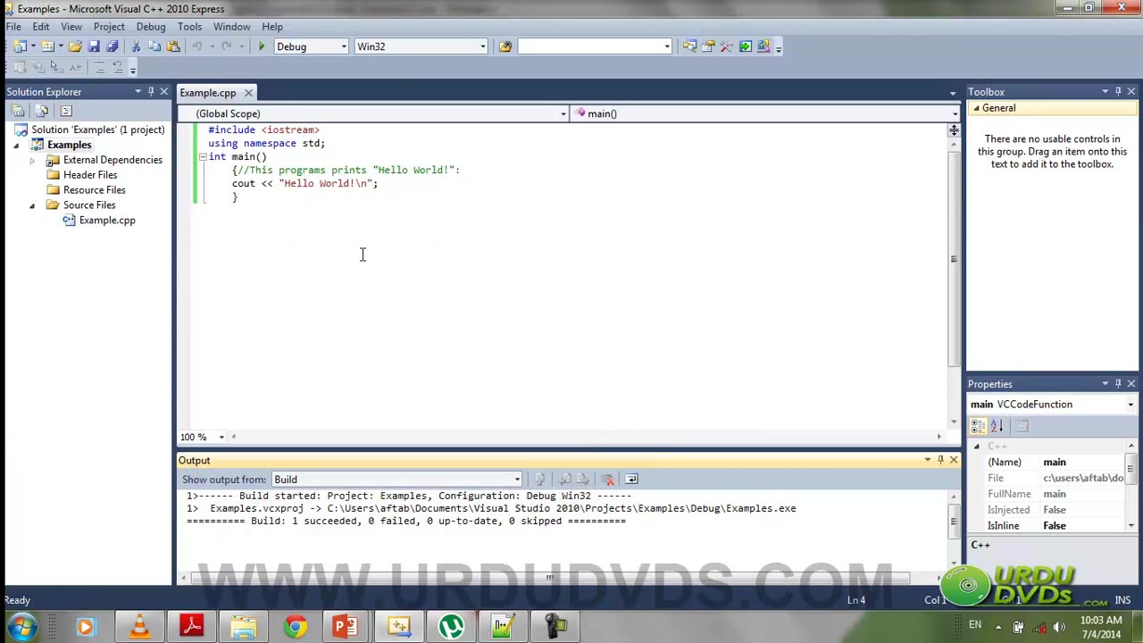
Task: Open the Help menu
Action: (272, 27)
